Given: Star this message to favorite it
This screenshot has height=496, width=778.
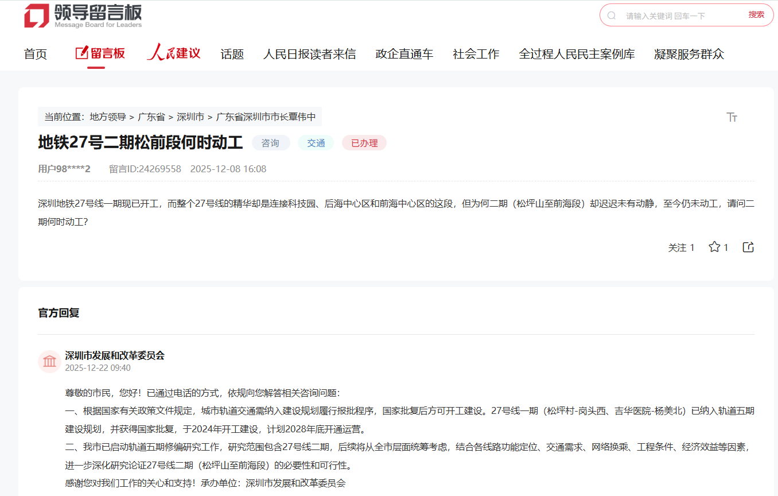Looking at the screenshot, I should click(714, 247).
